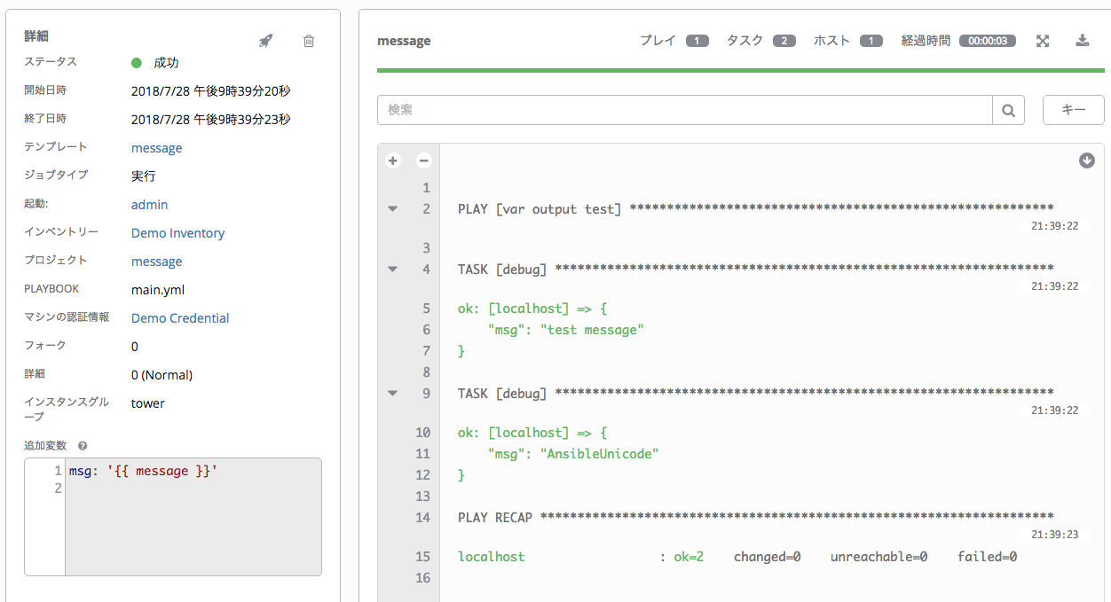Open the Demo Credential link
The width and height of the screenshot is (1111, 602).
coord(180,318)
